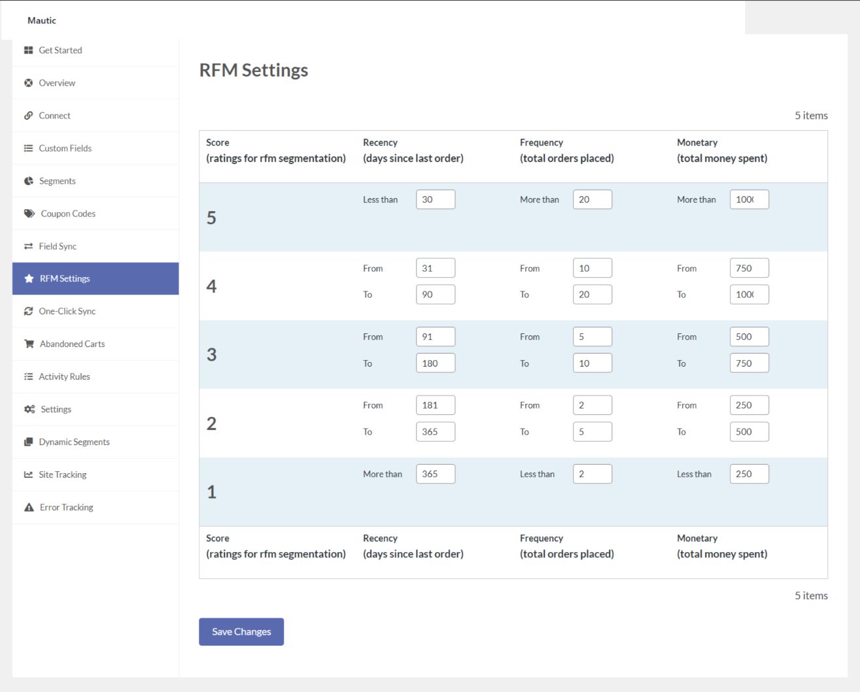Click the Field Sync arrows icon
The width and height of the screenshot is (860, 692).
coord(28,246)
